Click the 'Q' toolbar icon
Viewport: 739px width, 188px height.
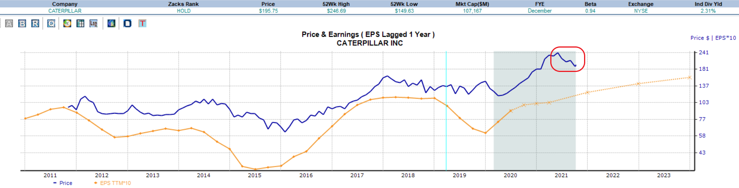pyautogui.click(x=51, y=24)
